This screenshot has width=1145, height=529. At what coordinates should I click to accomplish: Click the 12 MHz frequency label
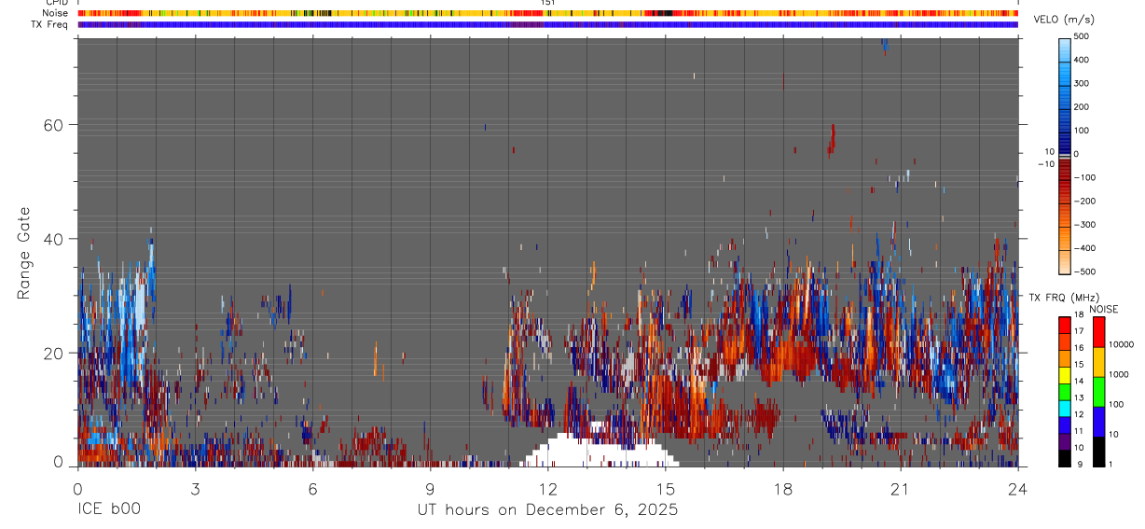(x=1078, y=415)
